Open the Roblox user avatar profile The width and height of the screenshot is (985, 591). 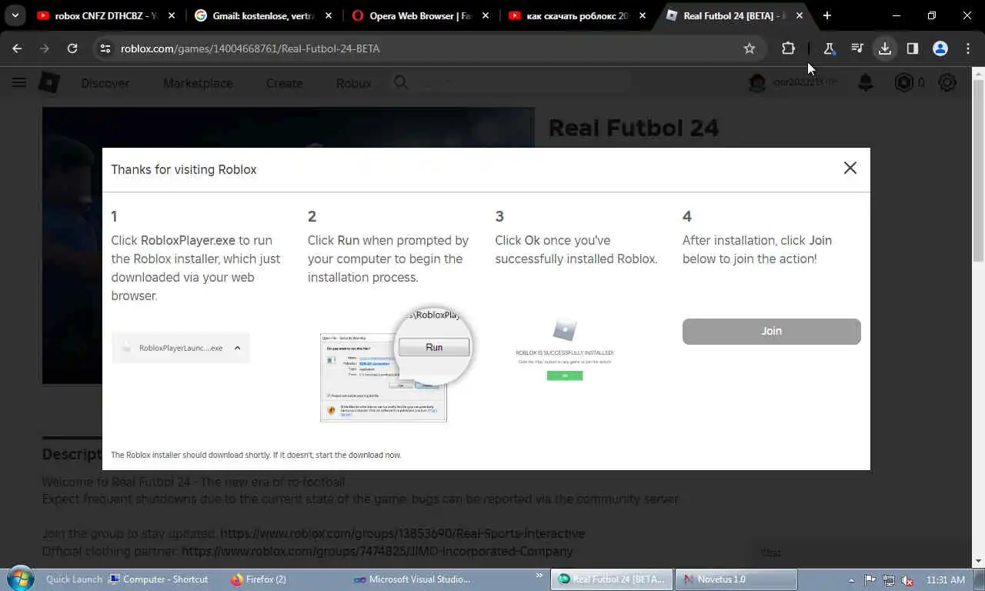click(758, 82)
